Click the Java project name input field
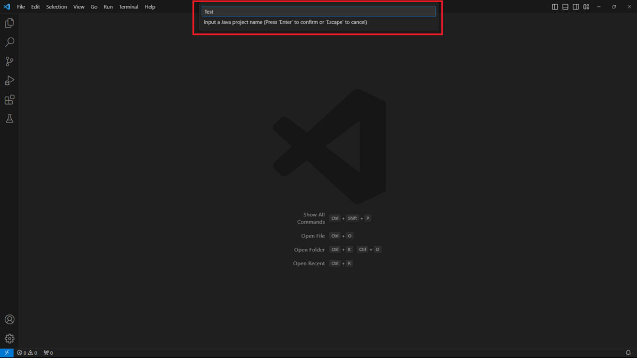The height and width of the screenshot is (358, 637). point(318,11)
